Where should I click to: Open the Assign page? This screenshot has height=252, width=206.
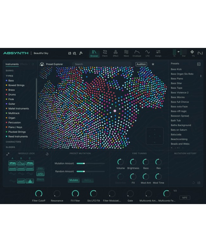pos(158,54)
